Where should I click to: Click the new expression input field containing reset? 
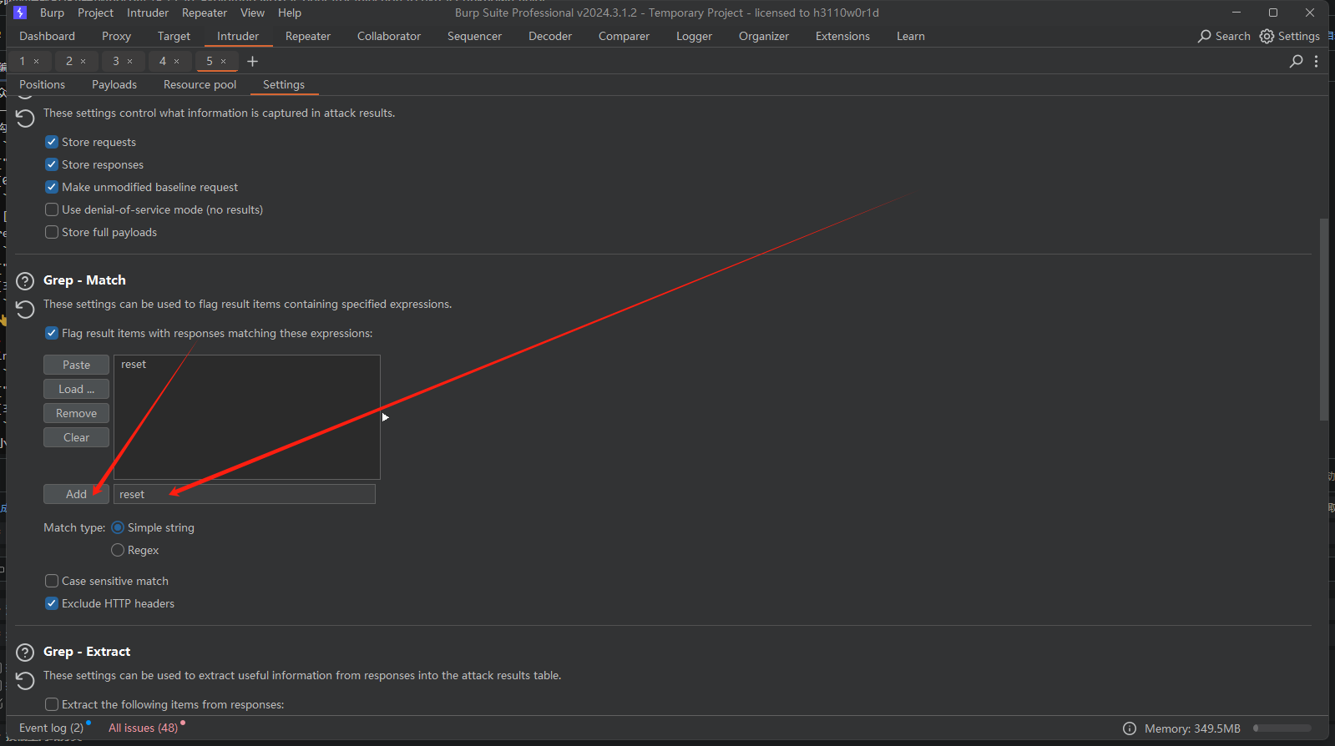(245, 494)
